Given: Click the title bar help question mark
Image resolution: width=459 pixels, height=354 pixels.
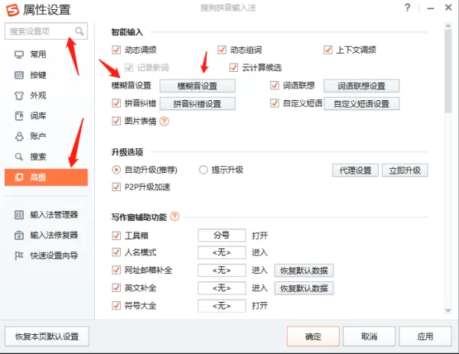Looking at the screenshot, I should 407,8.
